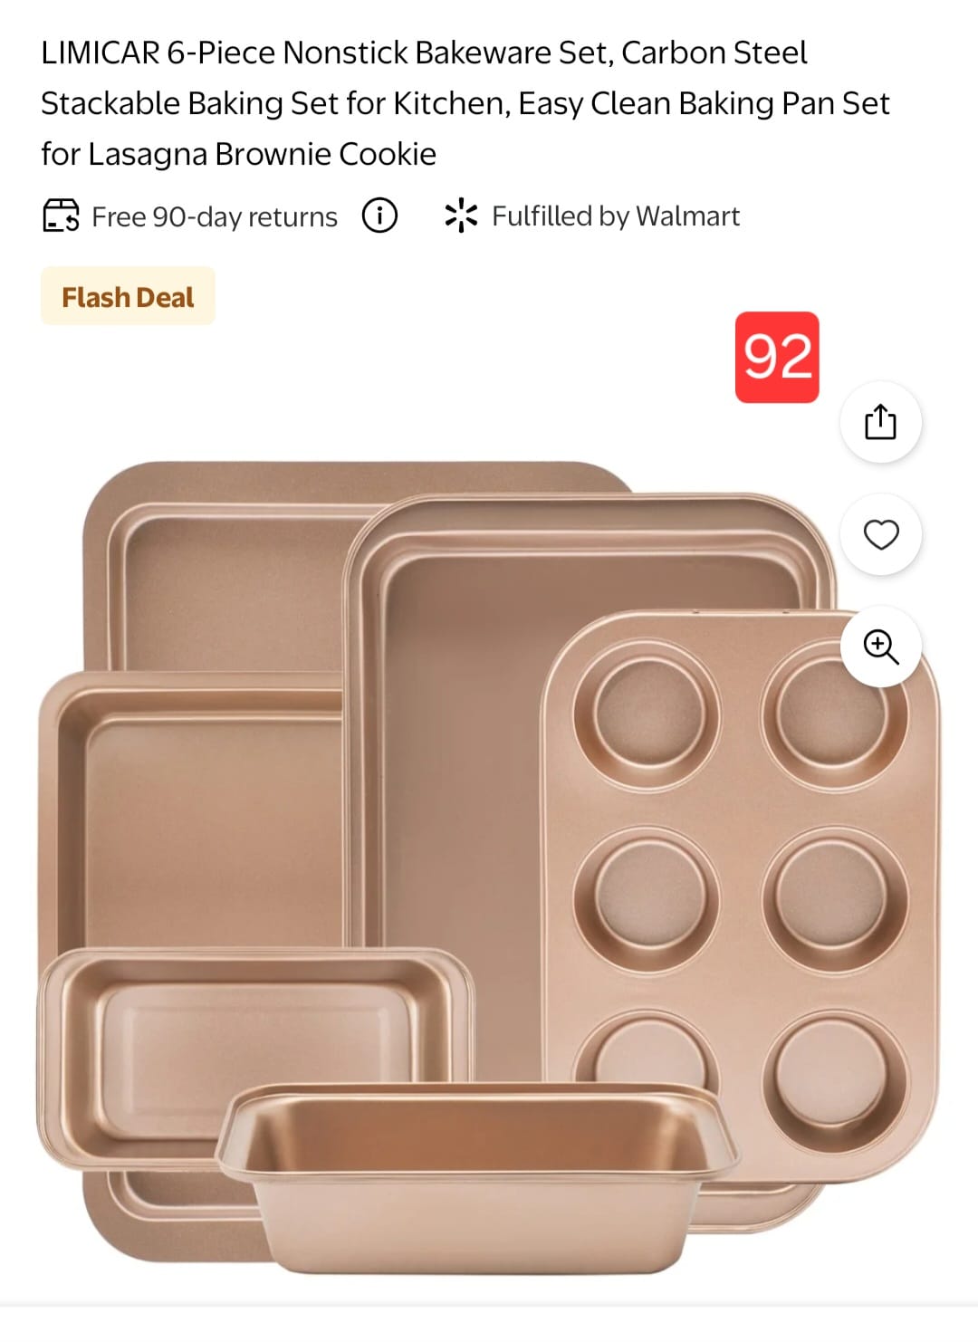Tap the returns box icon
Viewport: 978px width, 1342px height.
pos(61,216)
